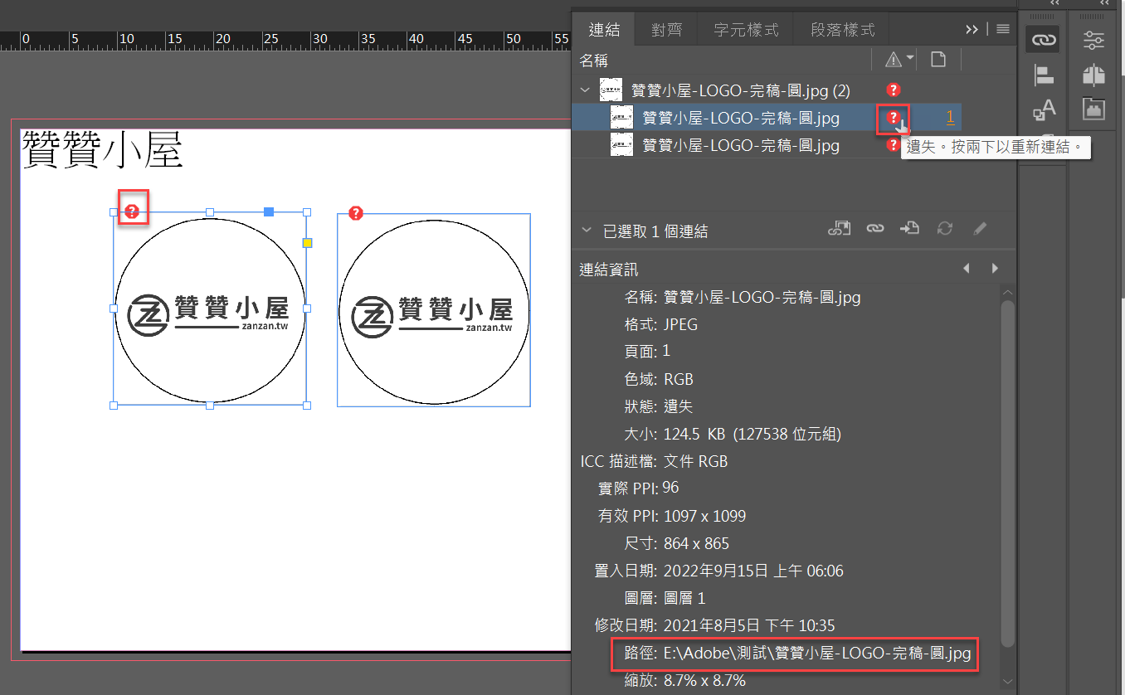Open the Links panel hamburger menu
Viewport: 1125px width, 695px height.
[x=1003, y=29]
